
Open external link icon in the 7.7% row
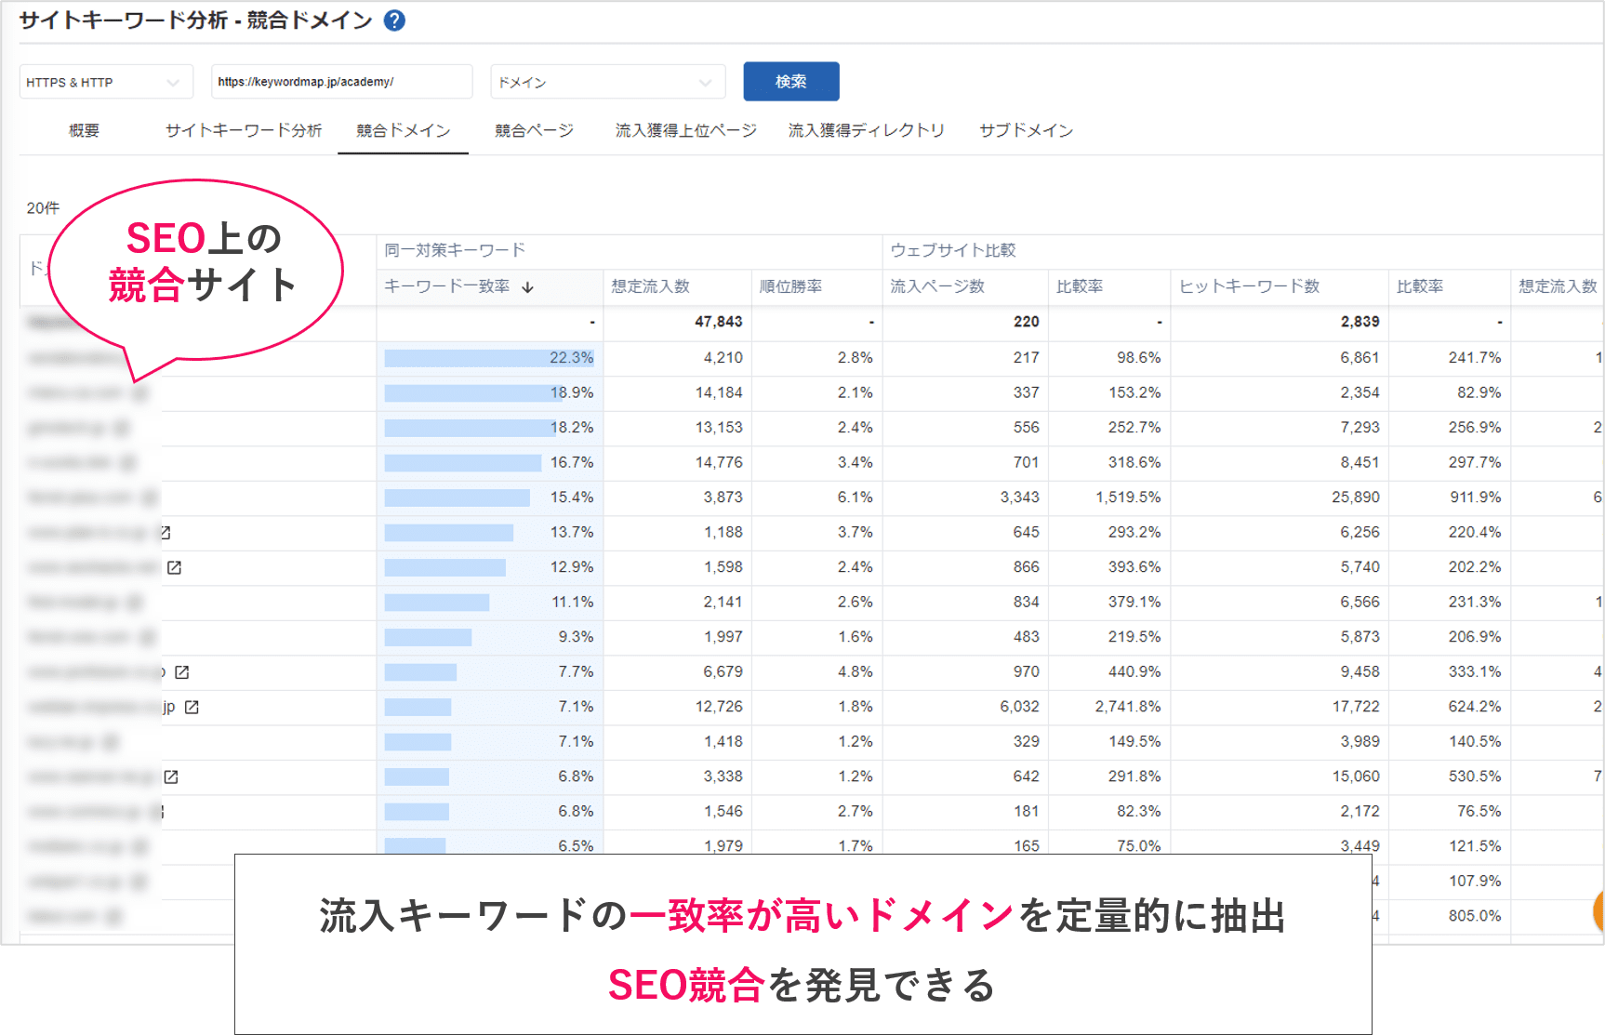pyautogui.click(x=184, y=671)
